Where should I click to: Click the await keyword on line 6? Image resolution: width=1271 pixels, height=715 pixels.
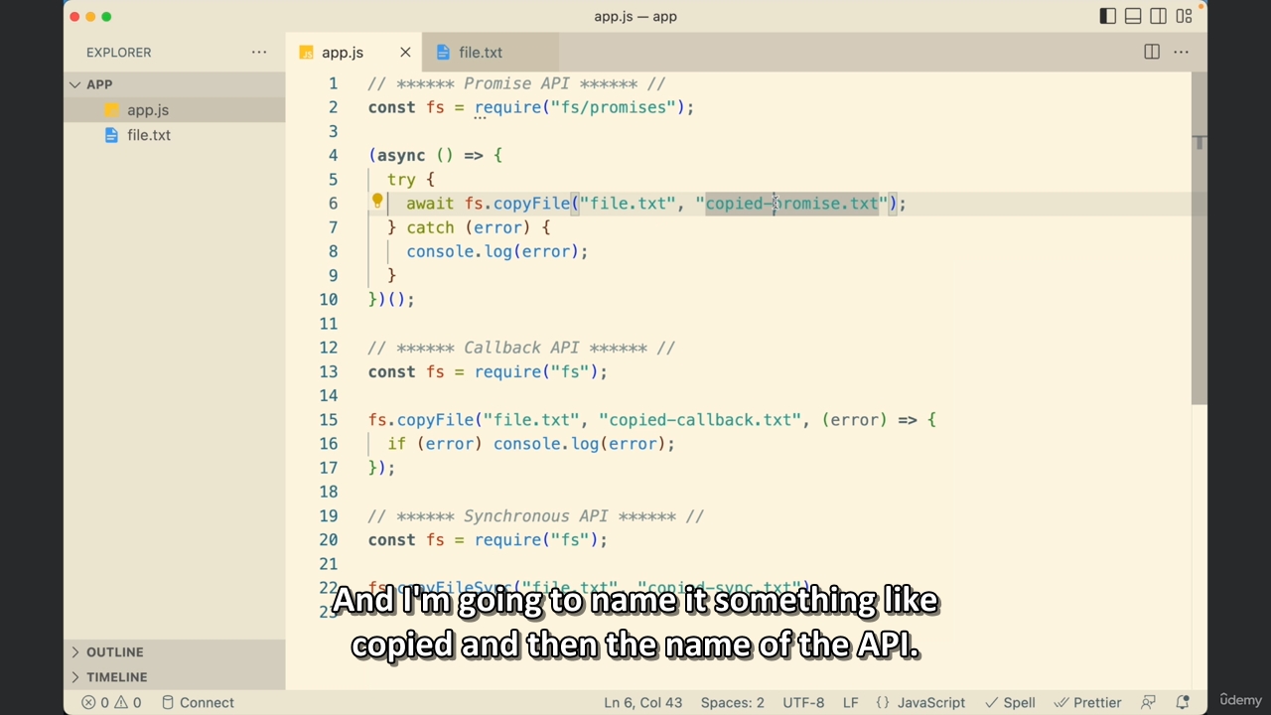(x=430, y=204)
